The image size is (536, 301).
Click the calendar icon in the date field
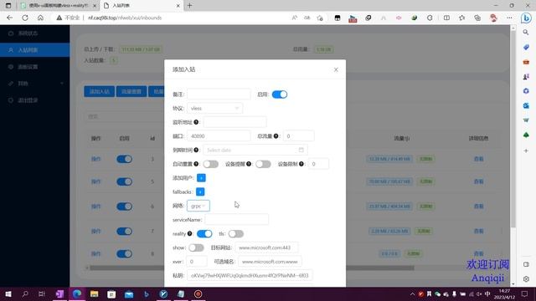(x=301, y=150)
